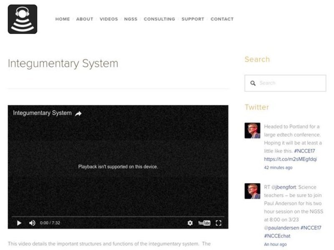Click the search magnifier icon
Viewport: 334px width, 250px height.
[254, 83]
